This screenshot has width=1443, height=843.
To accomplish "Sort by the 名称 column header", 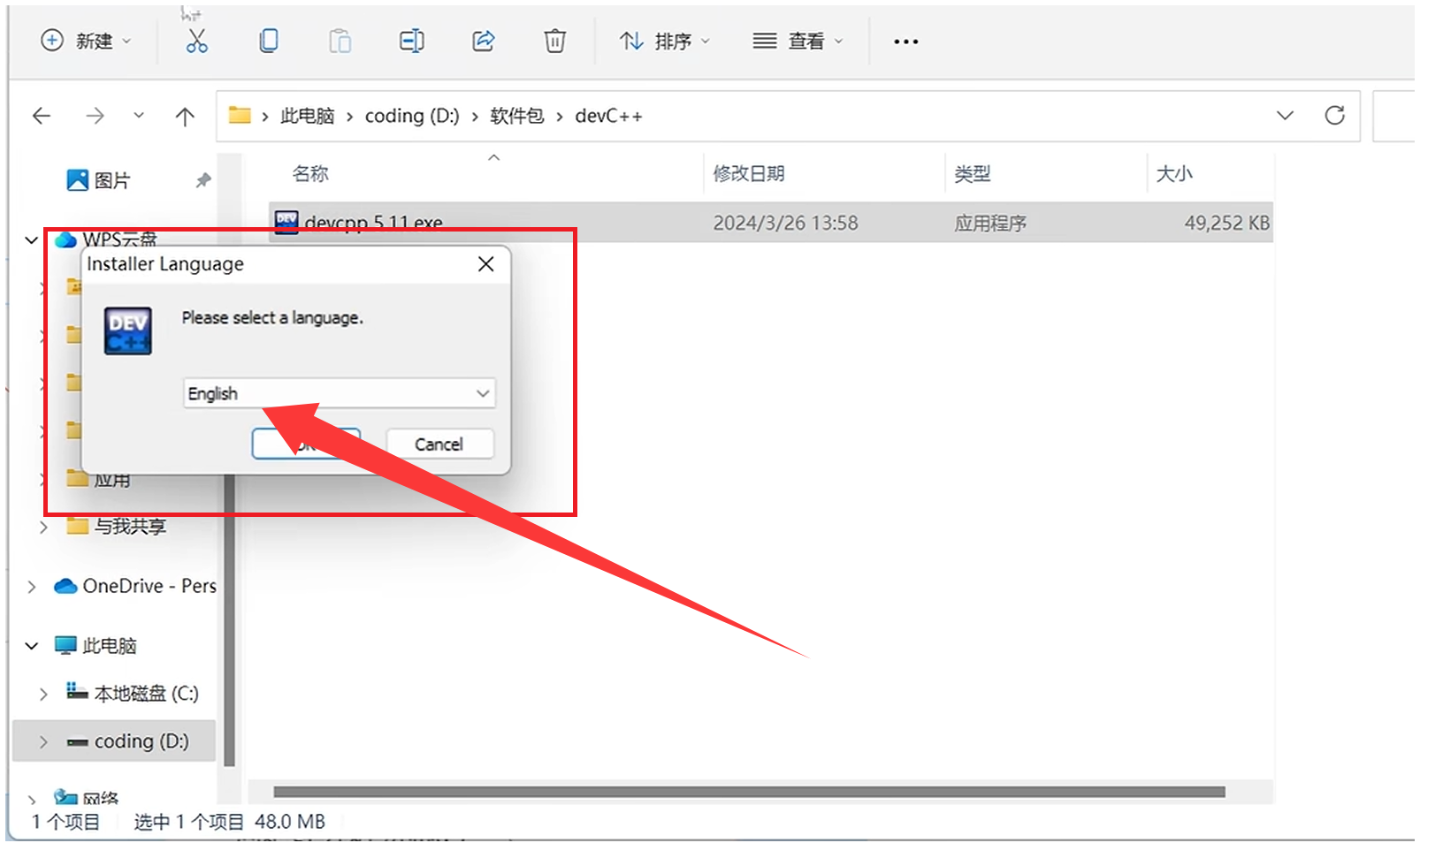I will pyautogui.click(x=310, y=173).
